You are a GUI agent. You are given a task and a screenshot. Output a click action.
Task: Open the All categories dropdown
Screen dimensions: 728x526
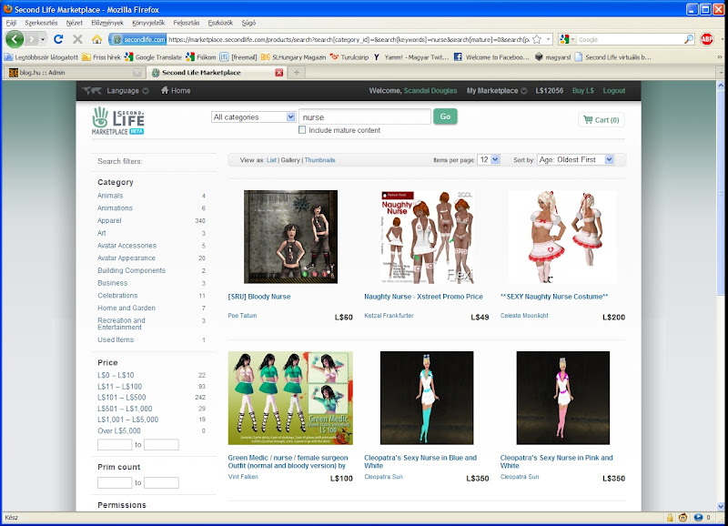(254, 117)
